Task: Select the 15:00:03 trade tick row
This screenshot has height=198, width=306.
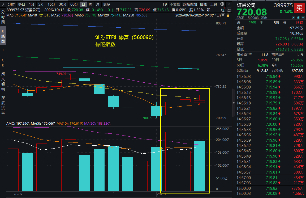Action: click(270, 193)
